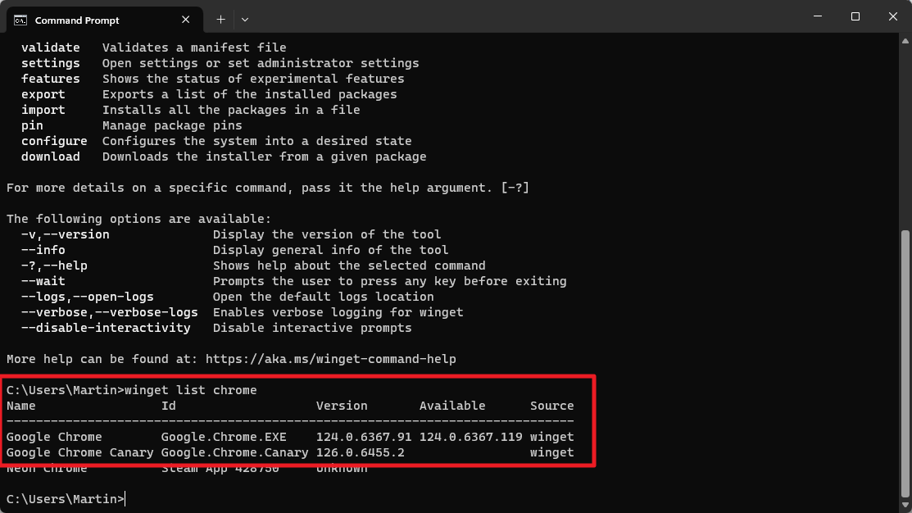
Task: Click available version 124.0.6367.119
Action: point(470,437)
